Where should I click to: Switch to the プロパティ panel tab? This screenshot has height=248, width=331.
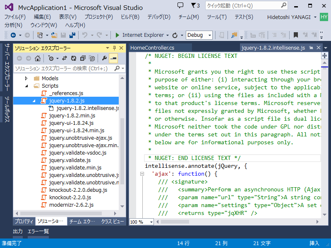tap(24, 222)
